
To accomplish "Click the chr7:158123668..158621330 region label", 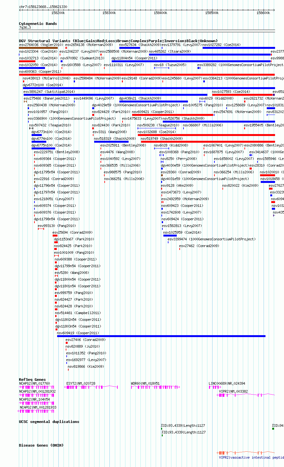I will (43, 7).
